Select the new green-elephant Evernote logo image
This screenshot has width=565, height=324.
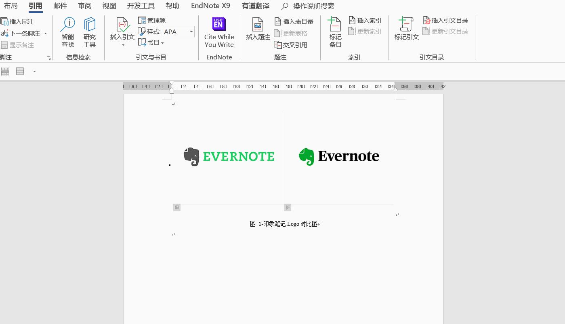pos(339,157)
